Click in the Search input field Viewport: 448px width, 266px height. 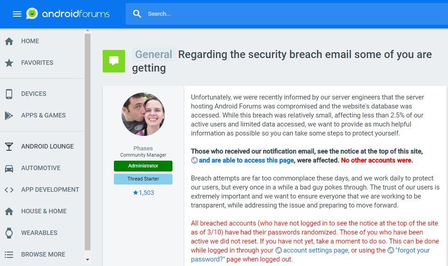(x=297, y=14)
